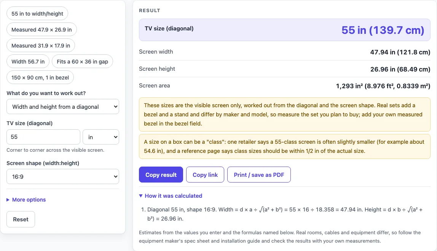Screen dimensions: 437x251
Task: Click the Reset button
Action: [21, 219]
